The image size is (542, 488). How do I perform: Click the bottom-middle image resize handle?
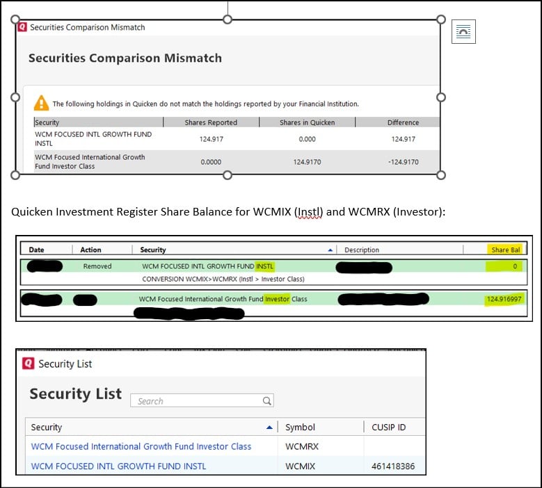(228, 175)
